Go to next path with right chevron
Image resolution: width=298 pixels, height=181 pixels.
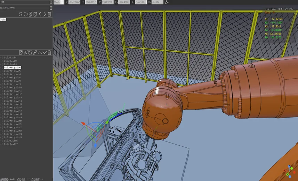pyautogui.click(x=45, y=14)
